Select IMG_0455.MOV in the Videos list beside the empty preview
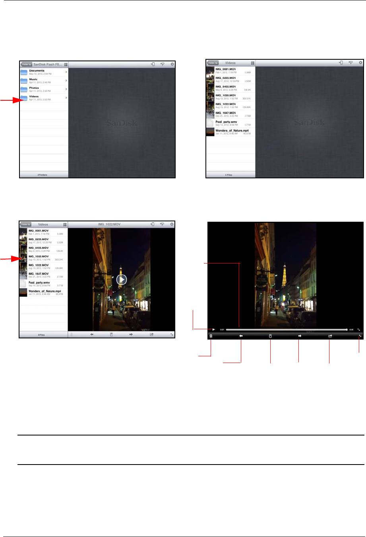The width and height of the screenshot is (366, 537). pos(230,88)
